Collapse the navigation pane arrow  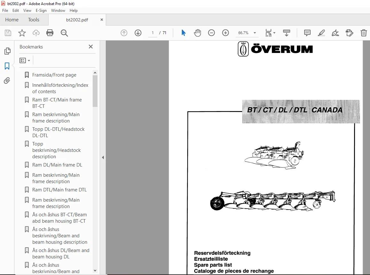103,157
